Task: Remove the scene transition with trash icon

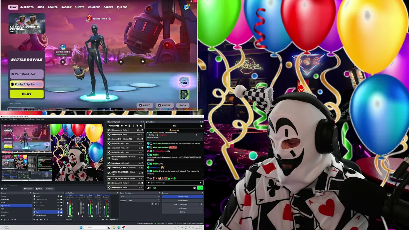Action: point(156,204)
